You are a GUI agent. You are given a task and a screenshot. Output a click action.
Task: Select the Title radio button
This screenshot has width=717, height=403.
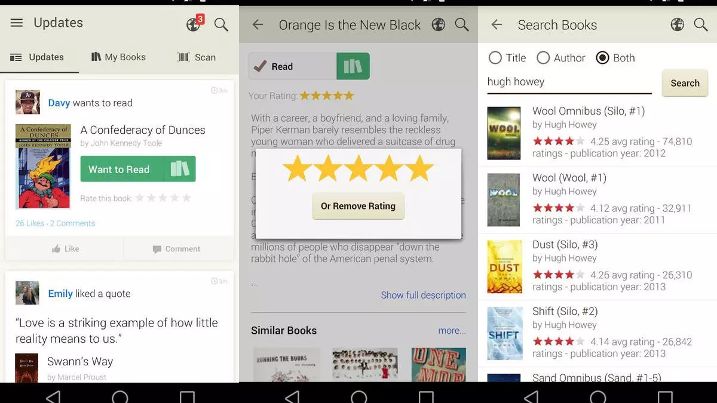coord(495,58)
